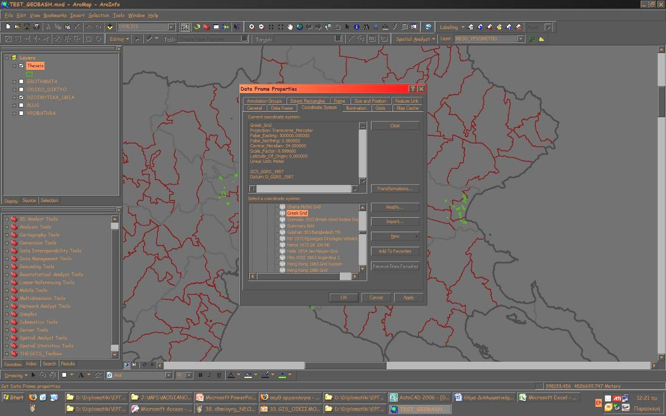Image resolution: width=666 pixels, height=416 pixels.
Task: Expand the Conversion Tools toolbox
Action: tap(6, 243)
